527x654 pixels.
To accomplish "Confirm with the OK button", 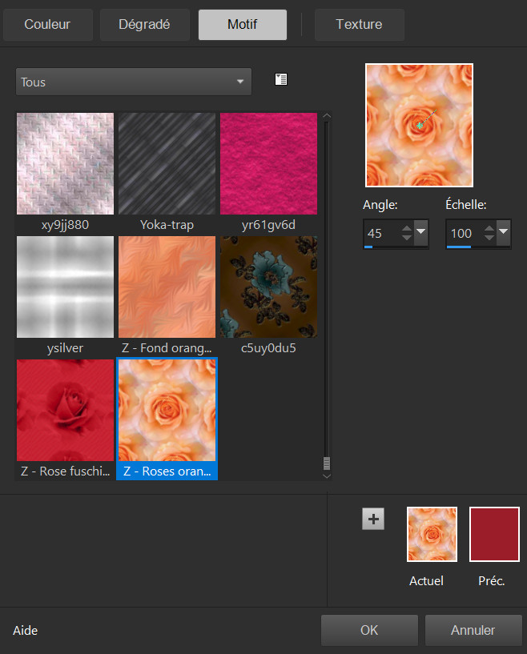I will [369, 630].
